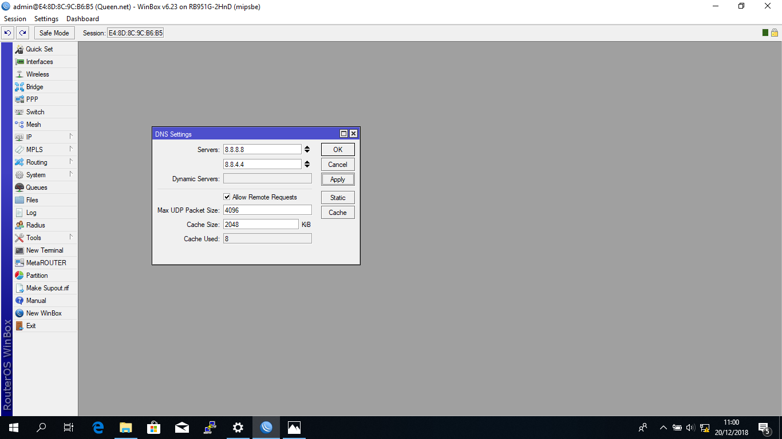The image size is (782, 439).
Task: Click arrows beside the 8.8.4.4 server field
Action: 307,164
